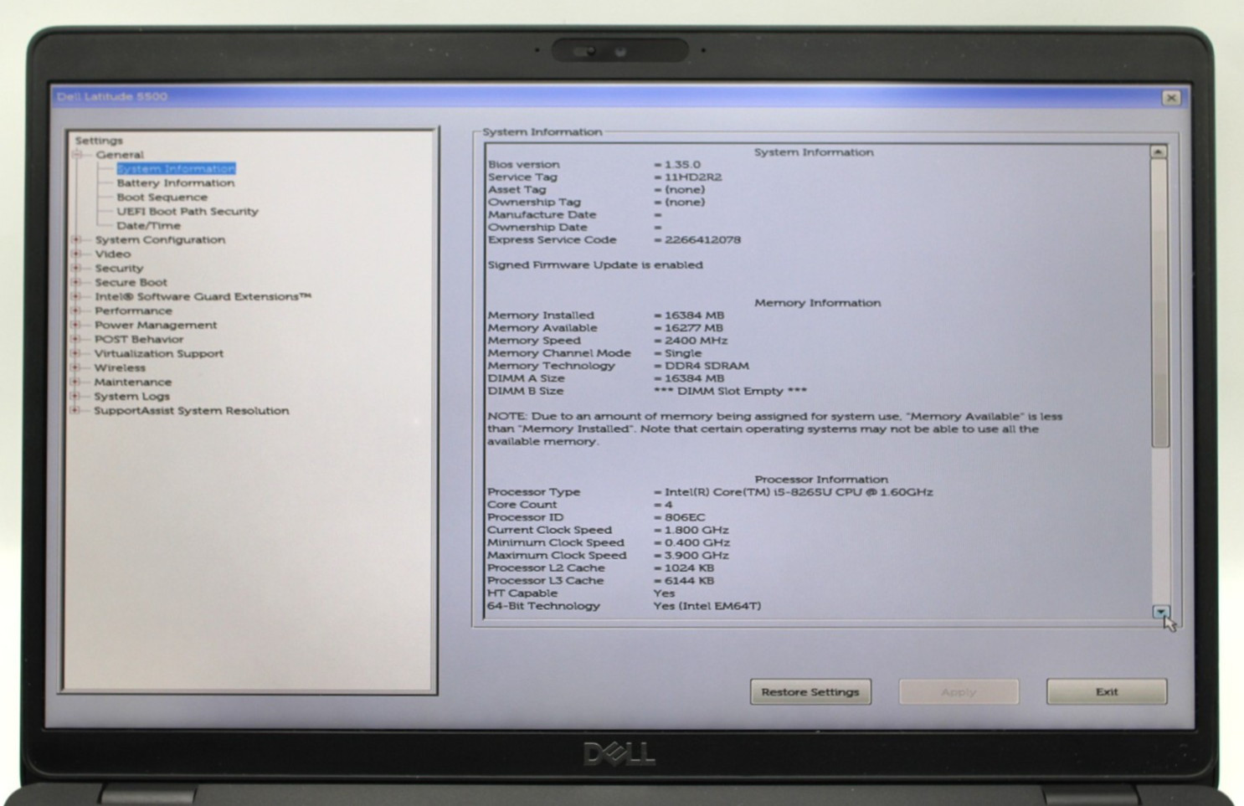Screen dimensions: 1244x806
Task: Collapse the General tree node
Action: pos(76,155)
